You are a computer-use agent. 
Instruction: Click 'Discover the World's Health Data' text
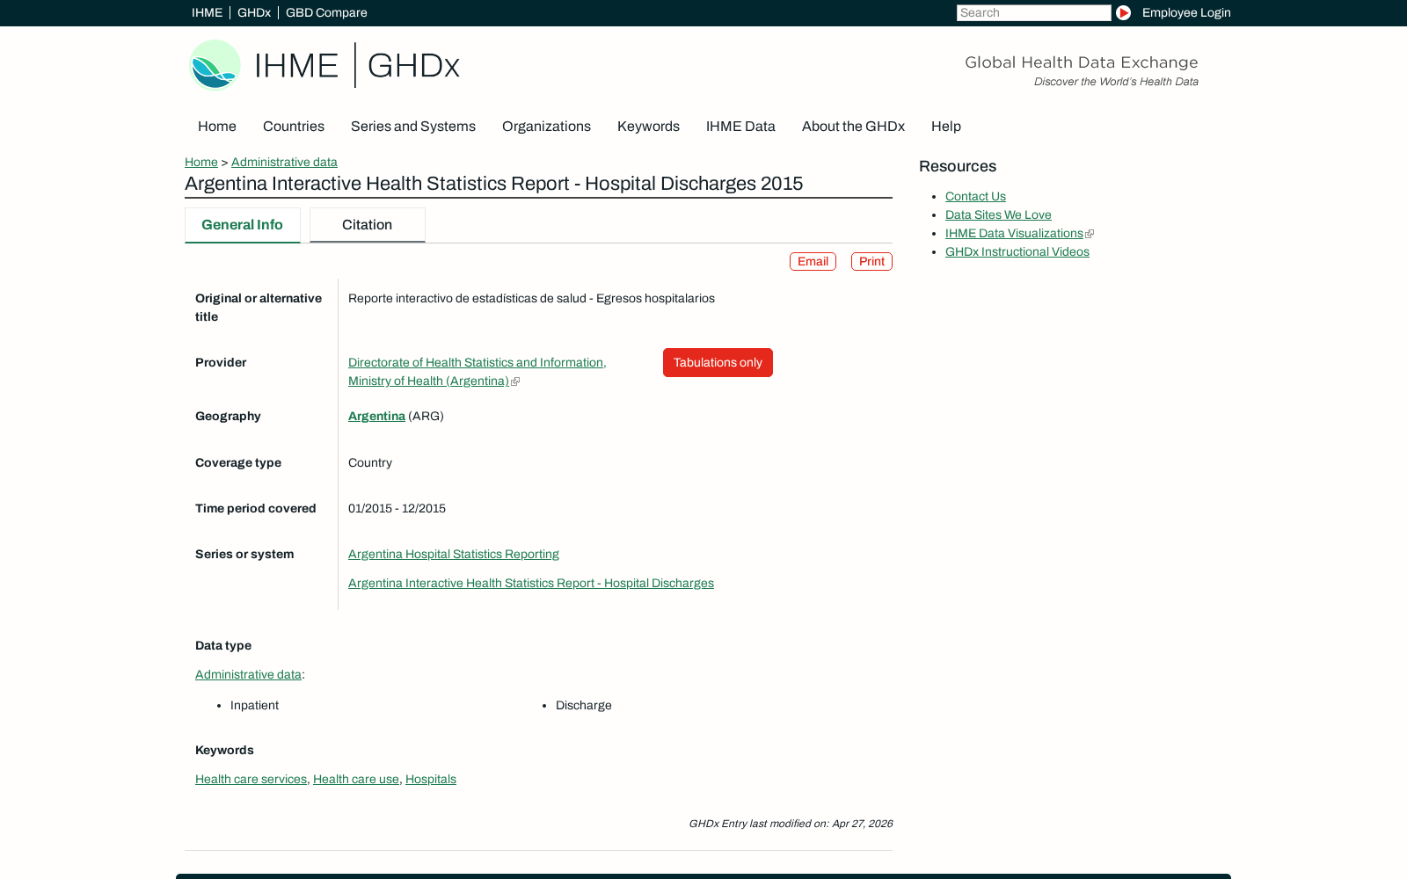tap(1116, 82)
